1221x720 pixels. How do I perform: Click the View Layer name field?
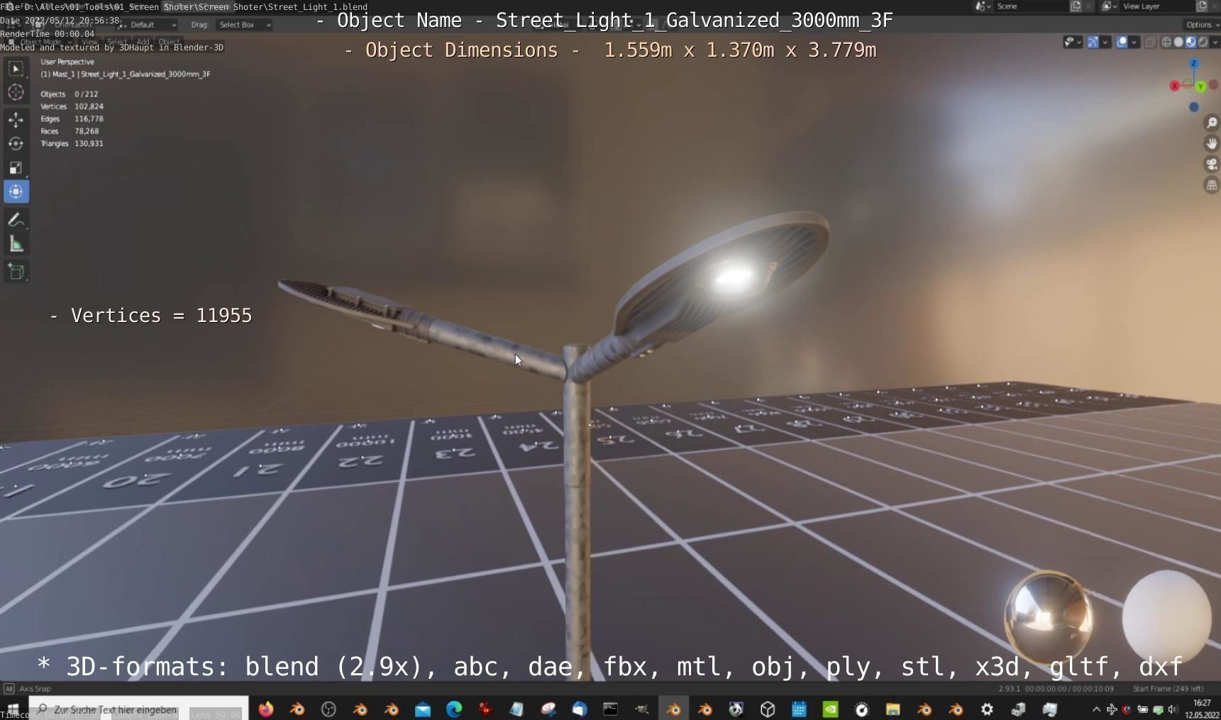1156,6
